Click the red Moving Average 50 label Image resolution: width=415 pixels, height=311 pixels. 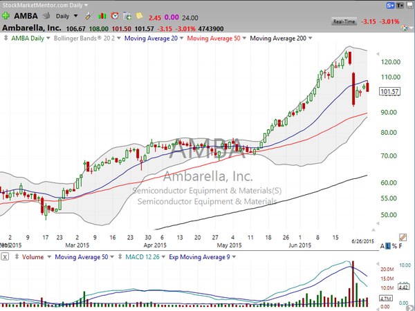214,38
